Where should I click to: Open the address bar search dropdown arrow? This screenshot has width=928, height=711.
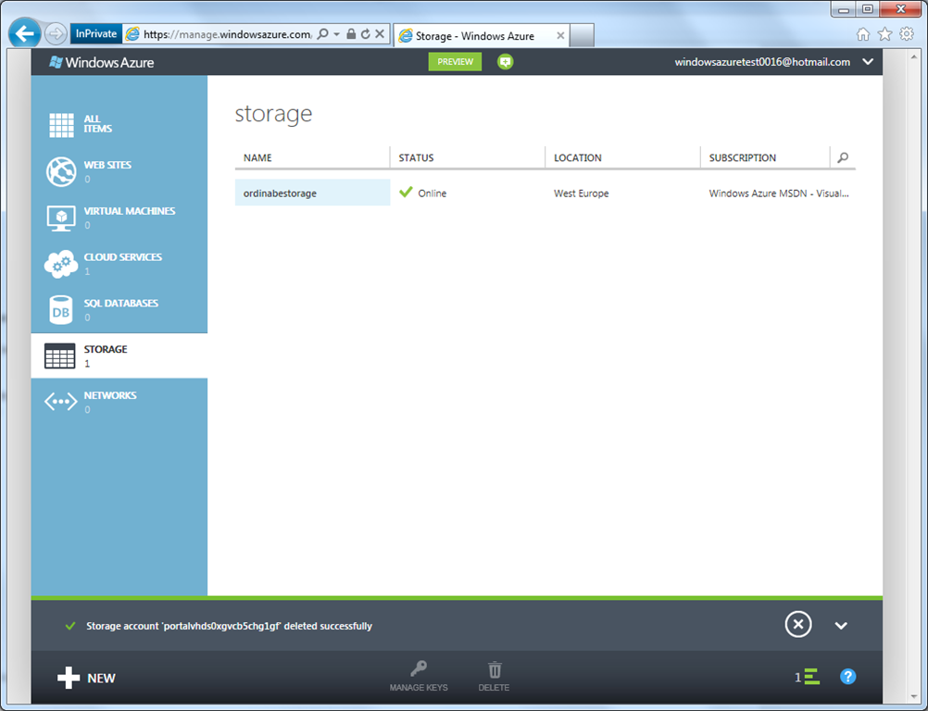point(335,34)
